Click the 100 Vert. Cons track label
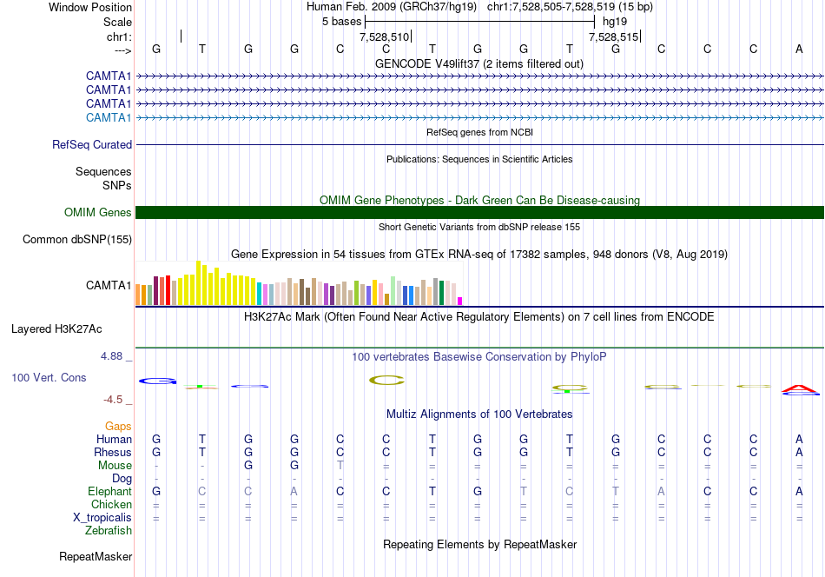Viewport: 825px width, 577px height. tap(49, 377)
